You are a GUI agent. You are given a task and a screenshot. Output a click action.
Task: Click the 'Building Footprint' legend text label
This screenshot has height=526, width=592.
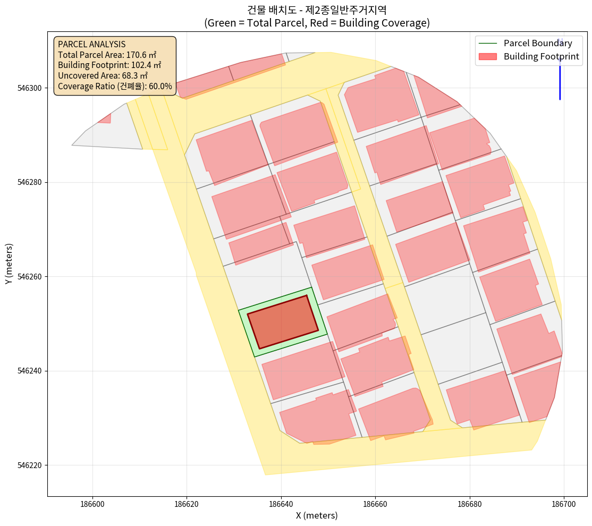[x=541, y=56]
